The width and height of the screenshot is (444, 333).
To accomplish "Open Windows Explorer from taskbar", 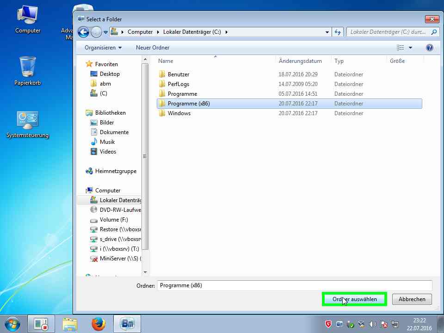I will [x=70, y=324].
